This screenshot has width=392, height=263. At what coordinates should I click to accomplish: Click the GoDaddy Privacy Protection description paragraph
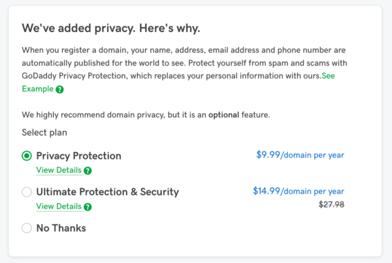click(x=184, y=69)
